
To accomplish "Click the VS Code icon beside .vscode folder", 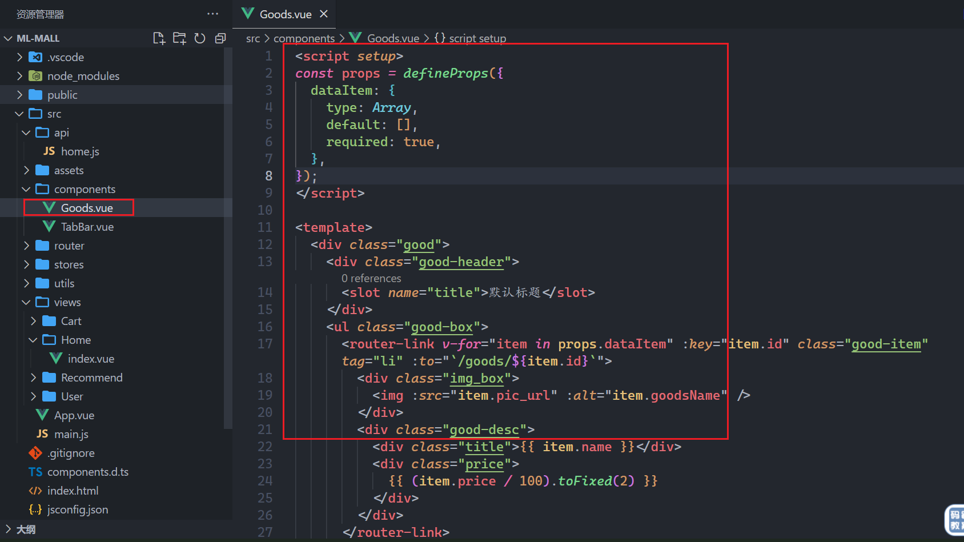I will 35,57.
